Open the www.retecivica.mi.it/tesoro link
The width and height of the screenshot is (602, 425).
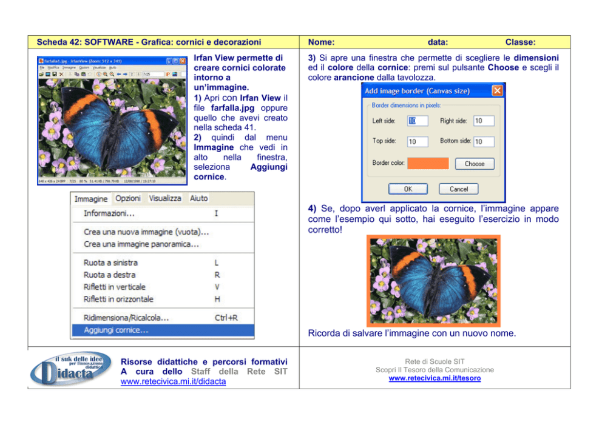click(x=435, y=378)
